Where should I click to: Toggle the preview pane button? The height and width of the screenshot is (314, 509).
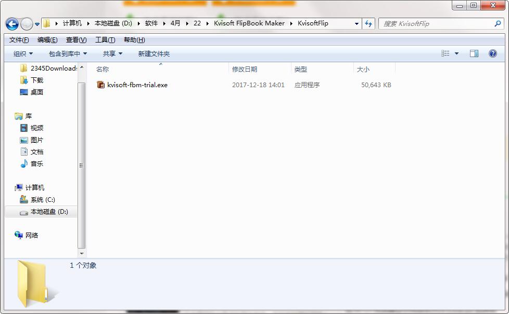point(474,53)
